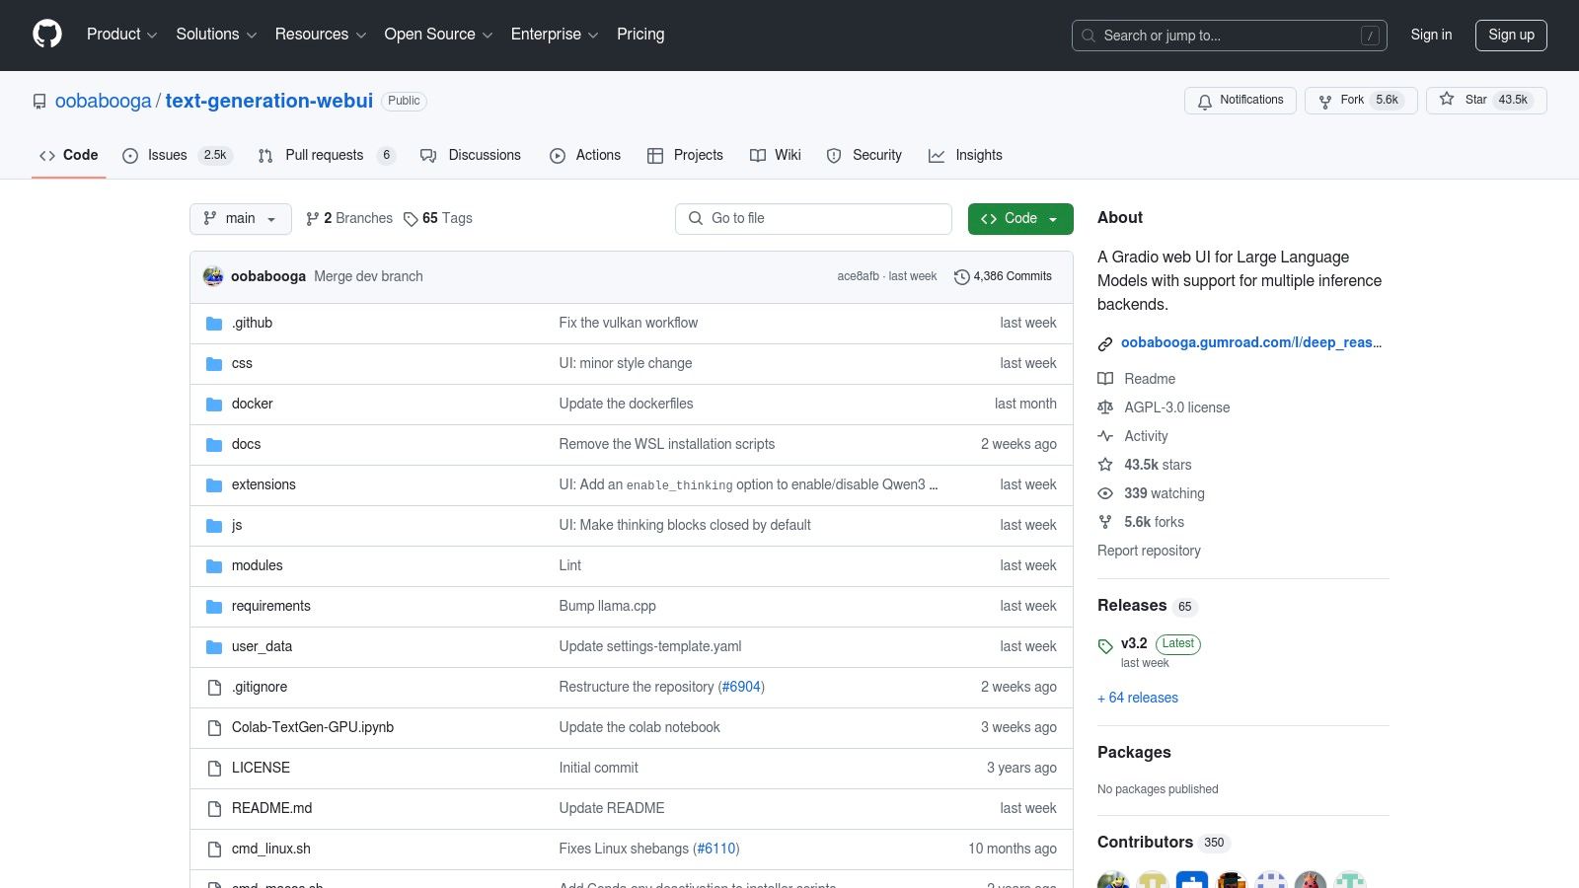
Task: Switch to the Wiki tab
Action: (x=776, y=155)
